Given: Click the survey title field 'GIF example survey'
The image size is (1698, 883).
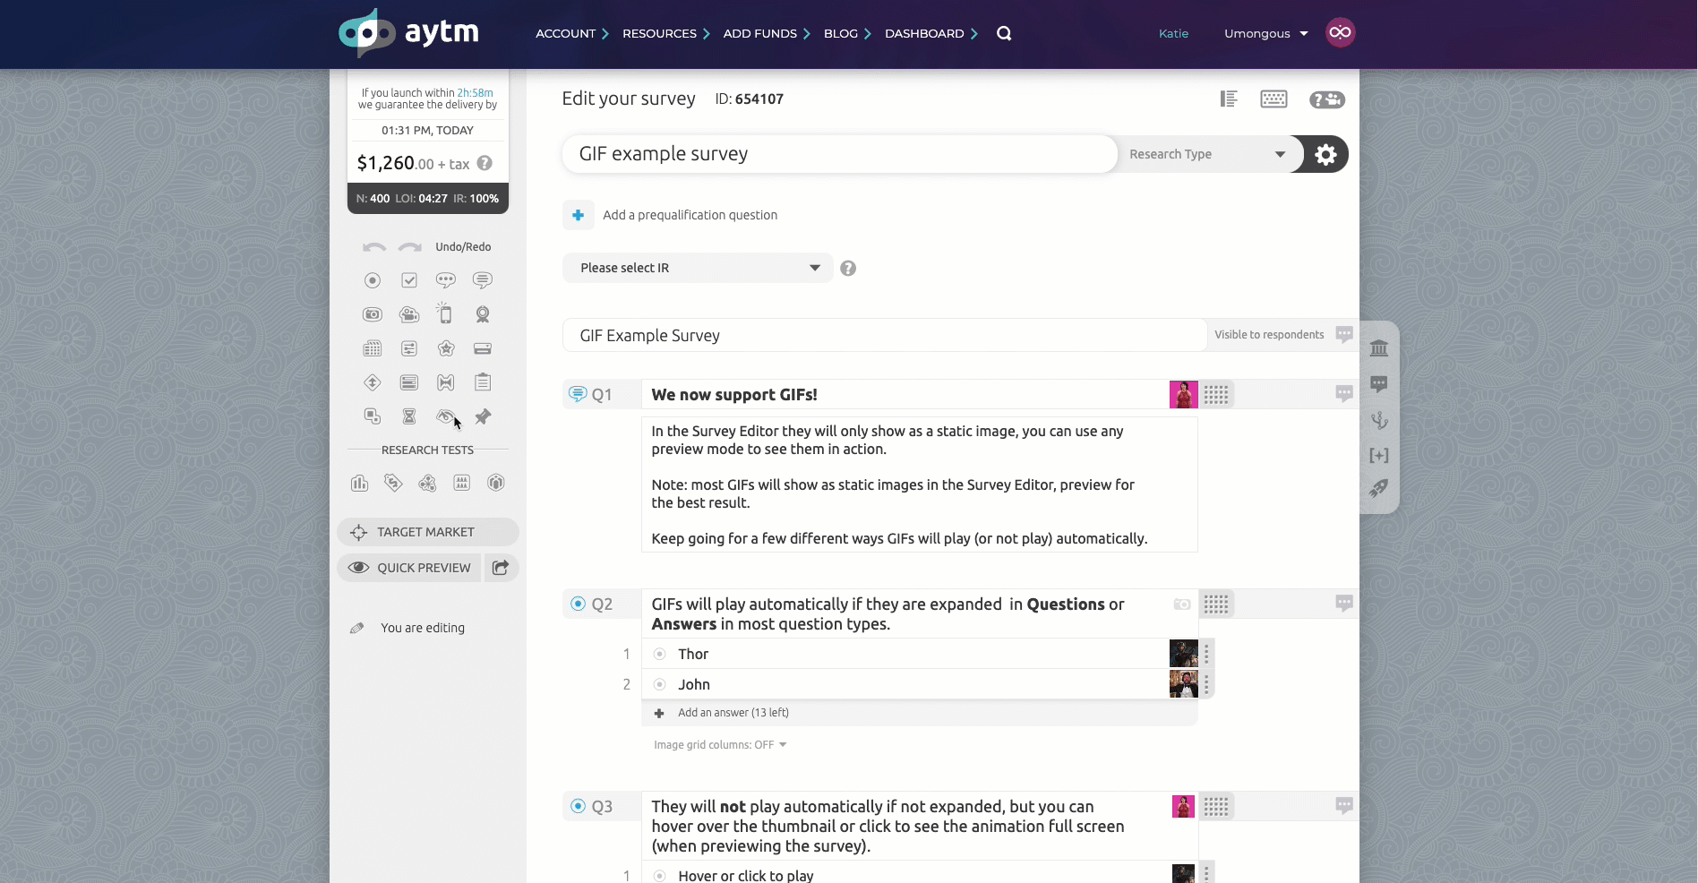Looking at the screenshot, I should [x=839, y=154].
